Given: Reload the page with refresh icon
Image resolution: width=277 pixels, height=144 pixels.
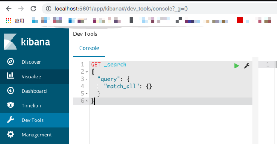Looking at the screenshot, I should pyautogui.click(x=33, y=9).
